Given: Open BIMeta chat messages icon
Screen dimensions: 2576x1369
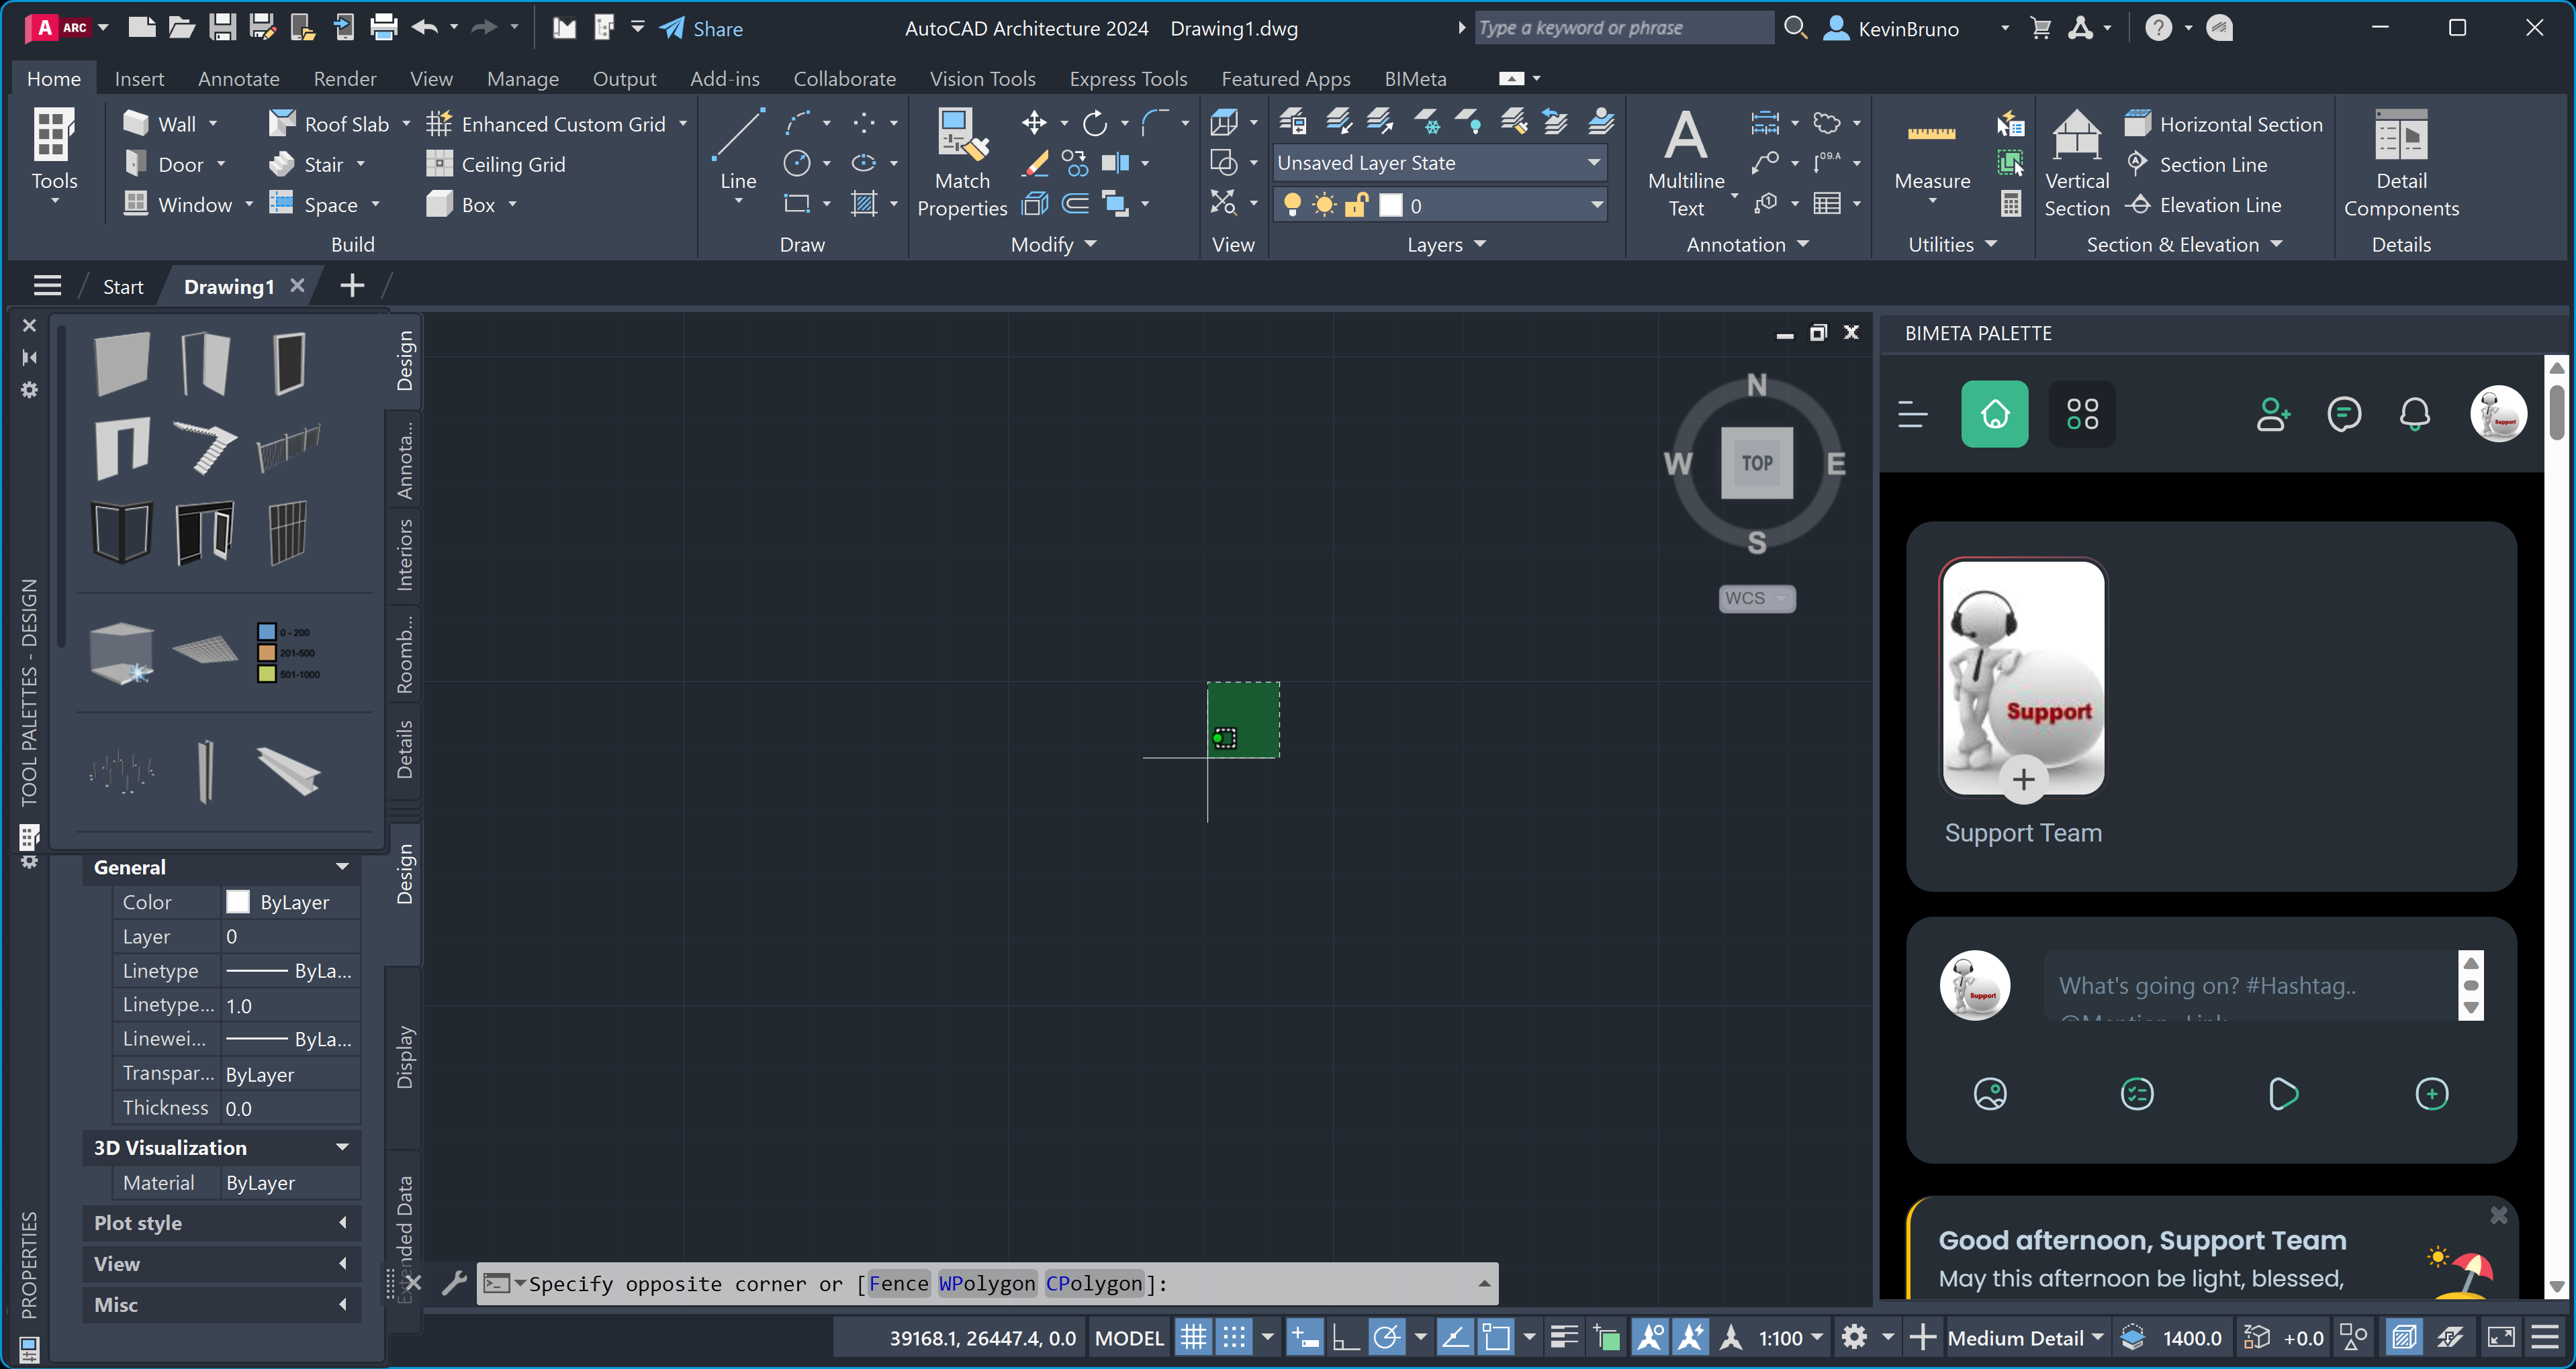Looking at the screenshot, I should 2344,413.
